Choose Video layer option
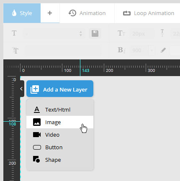180x181 pixels. tap(60, 135)
